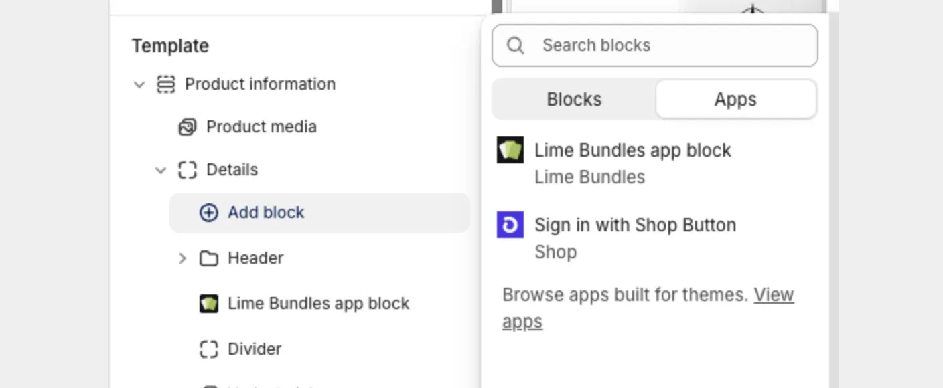This screenshot has width=943, height=388.
Task: Click the Shop subtitle text
Action: click(555, 252)
